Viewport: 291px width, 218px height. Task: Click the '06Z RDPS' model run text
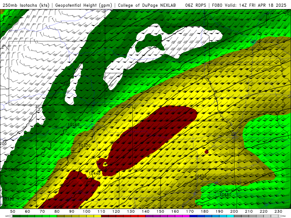coord(196,5)
